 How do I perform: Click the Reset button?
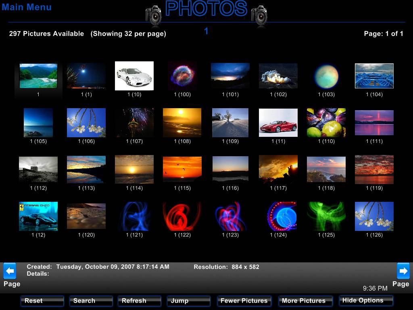[x=42, y=301]
